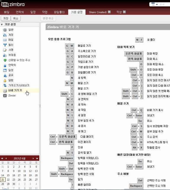The width and height of the screenshot is (170, 190).
Task: Open the 계정 accounts icon
Action: 5,35
